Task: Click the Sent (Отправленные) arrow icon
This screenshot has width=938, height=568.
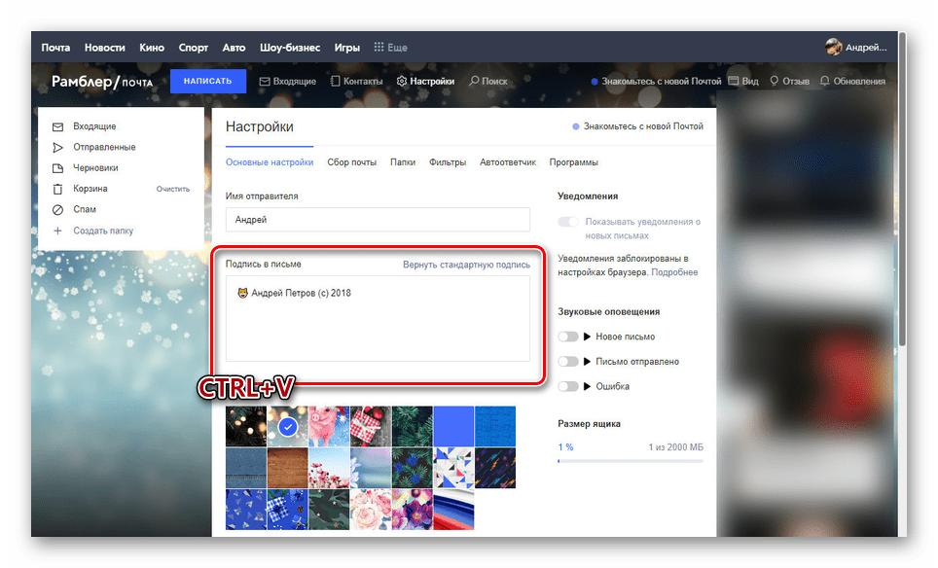Action: (x=57, y=147)
